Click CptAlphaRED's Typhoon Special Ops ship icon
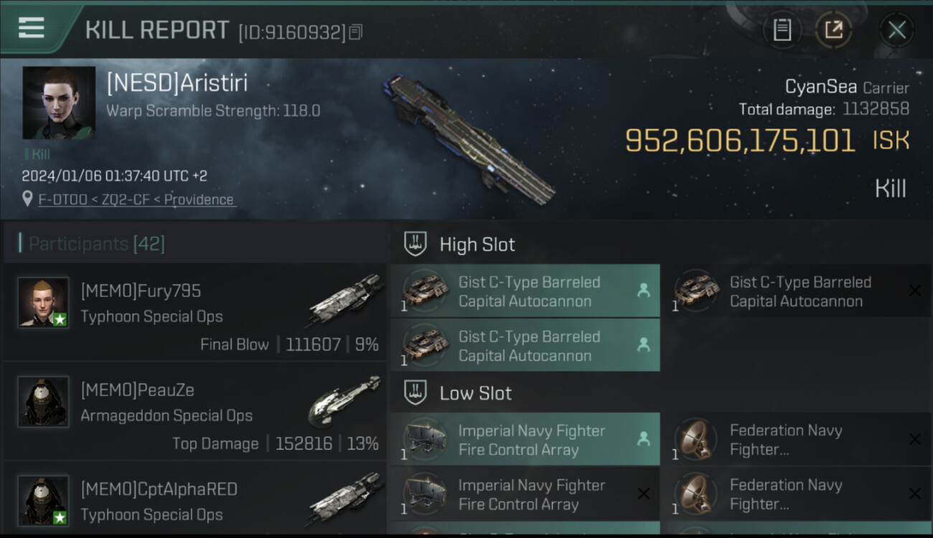The height and width of the screenshot is (538, 933). point(346,499)
